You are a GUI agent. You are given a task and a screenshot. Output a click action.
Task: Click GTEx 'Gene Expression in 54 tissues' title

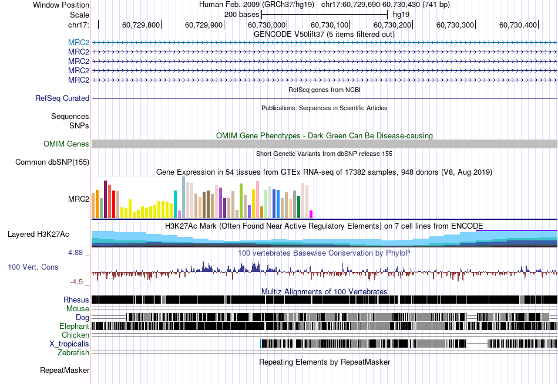(x=324, y=172)
